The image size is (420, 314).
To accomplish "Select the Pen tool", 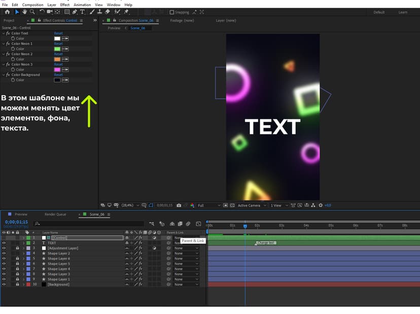I will click(x=75, y=12).
